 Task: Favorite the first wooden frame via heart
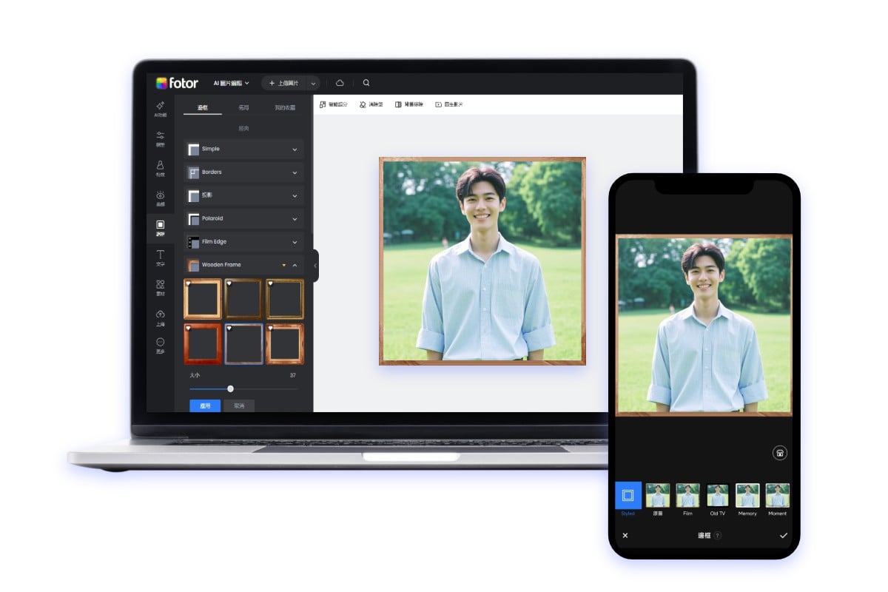click(x=188, y=283)
